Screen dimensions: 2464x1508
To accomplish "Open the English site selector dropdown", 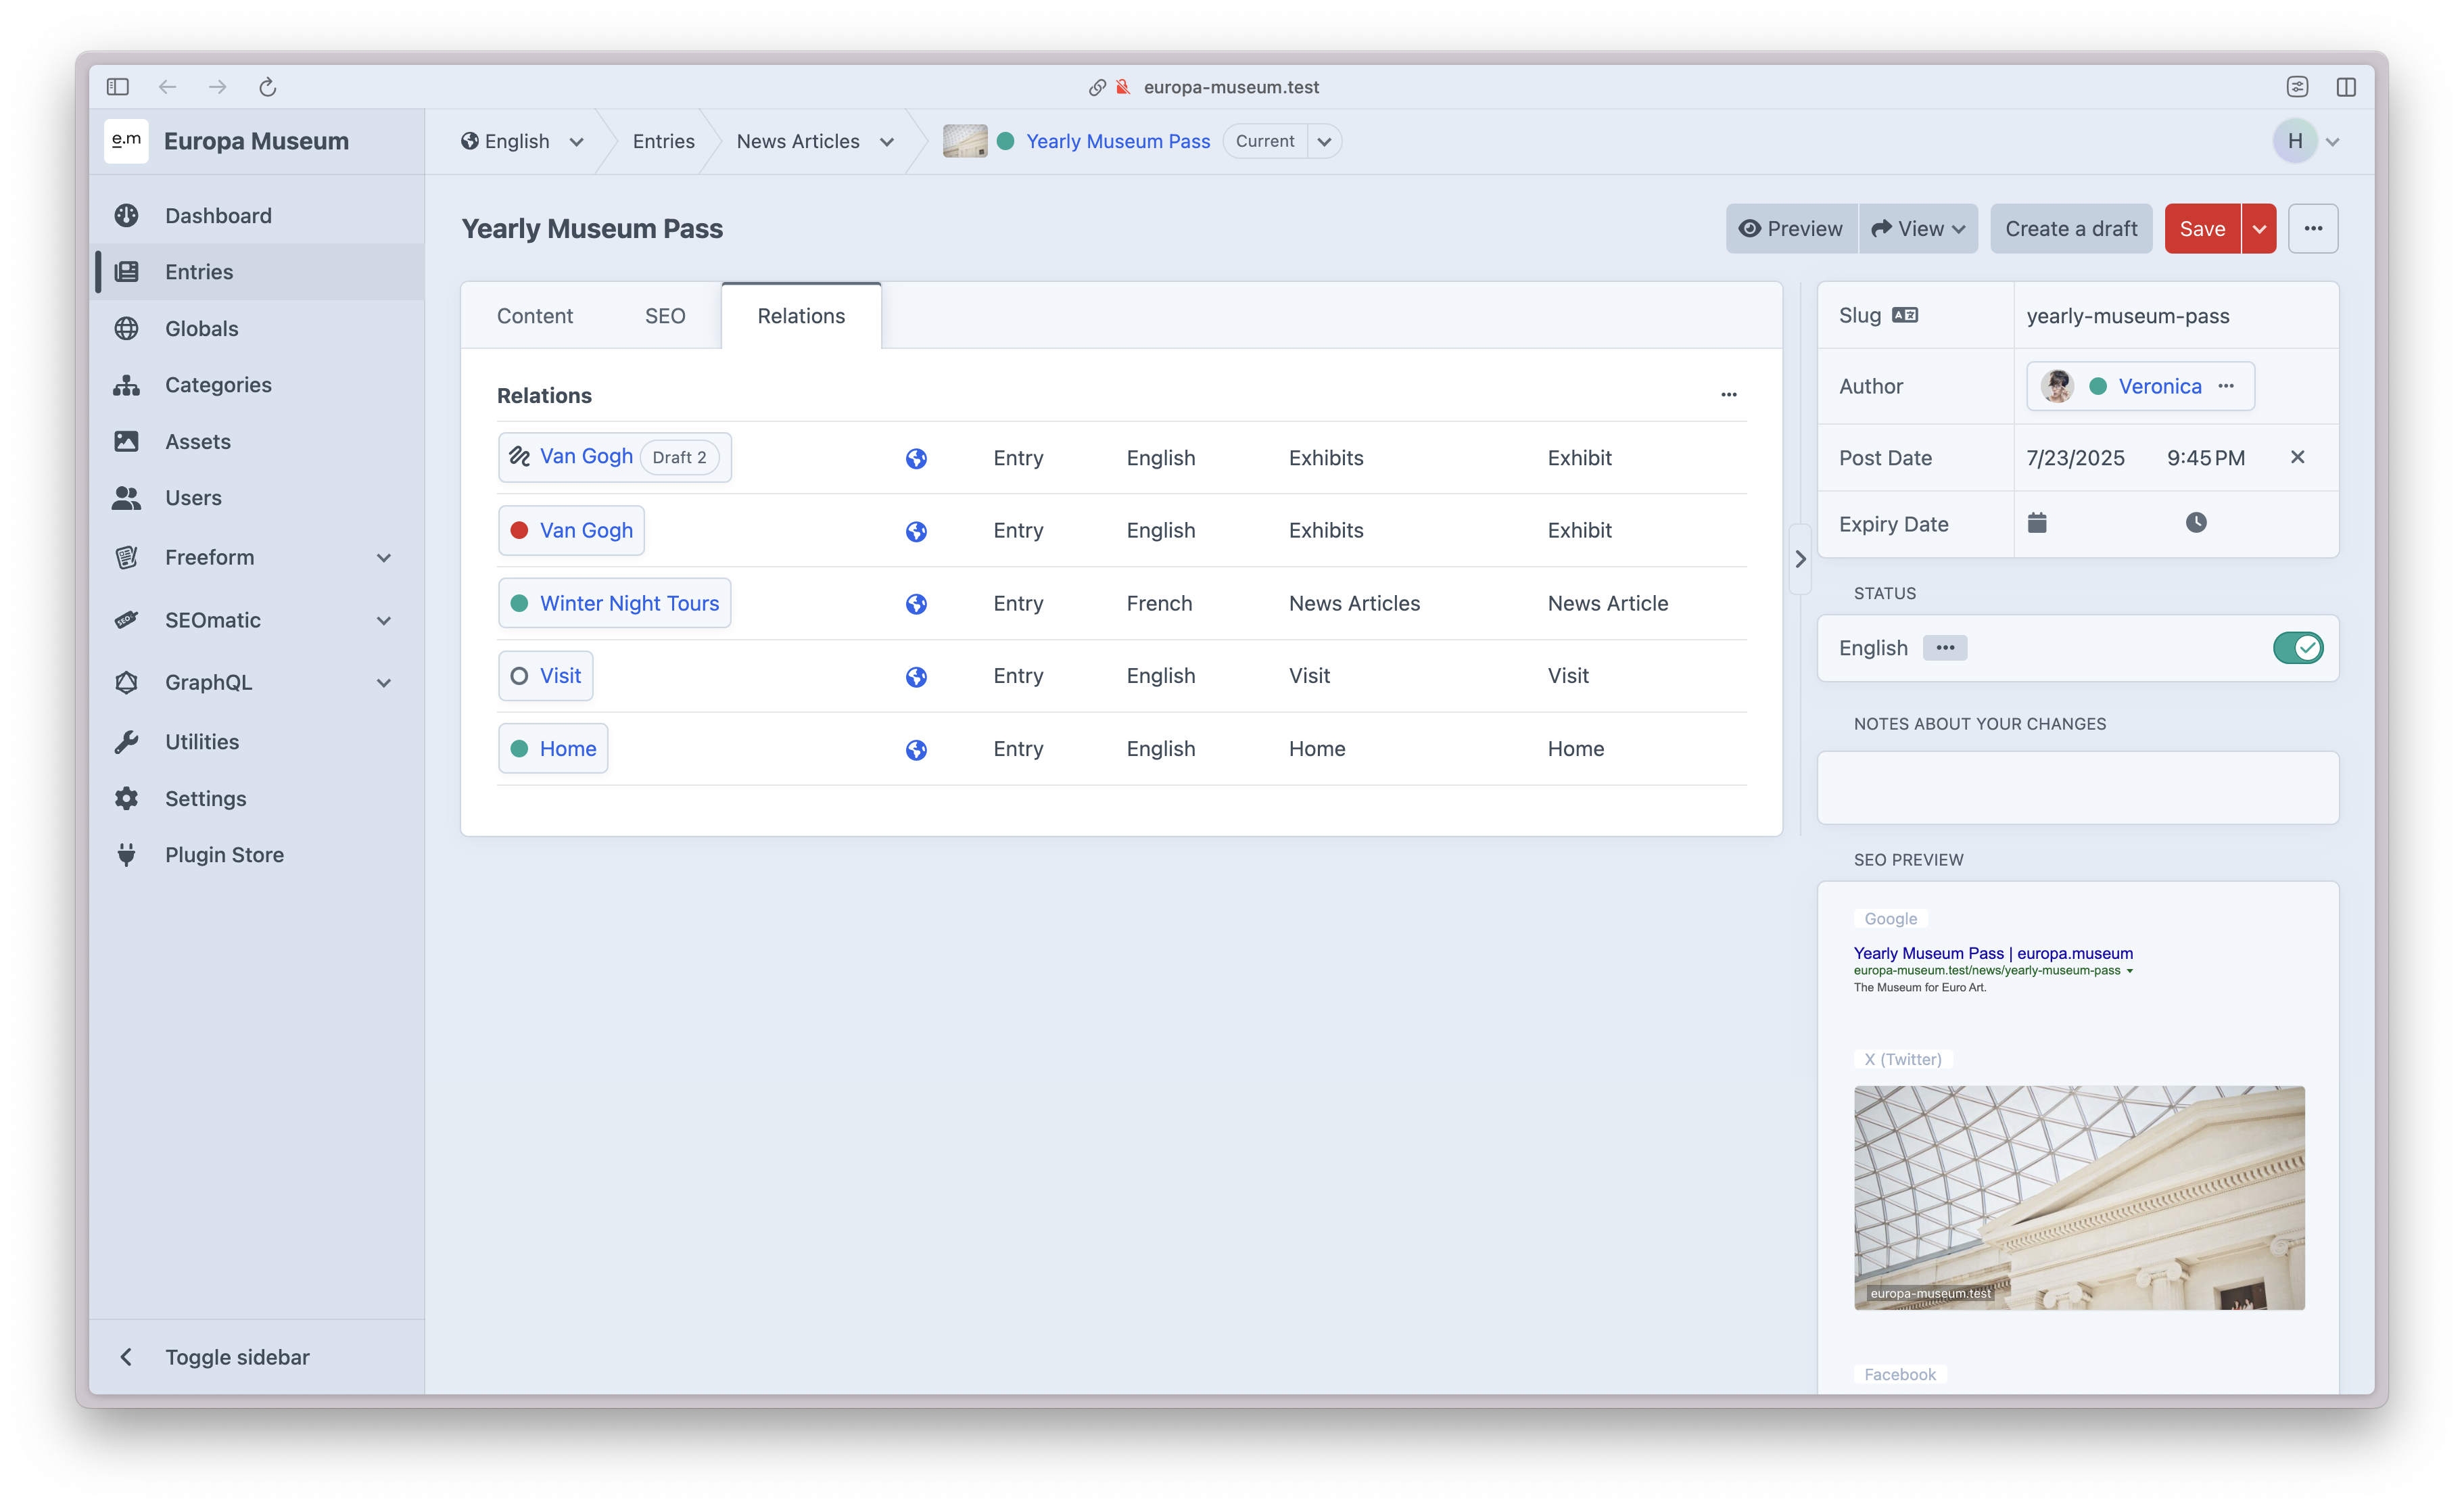I will coord(521,142).
